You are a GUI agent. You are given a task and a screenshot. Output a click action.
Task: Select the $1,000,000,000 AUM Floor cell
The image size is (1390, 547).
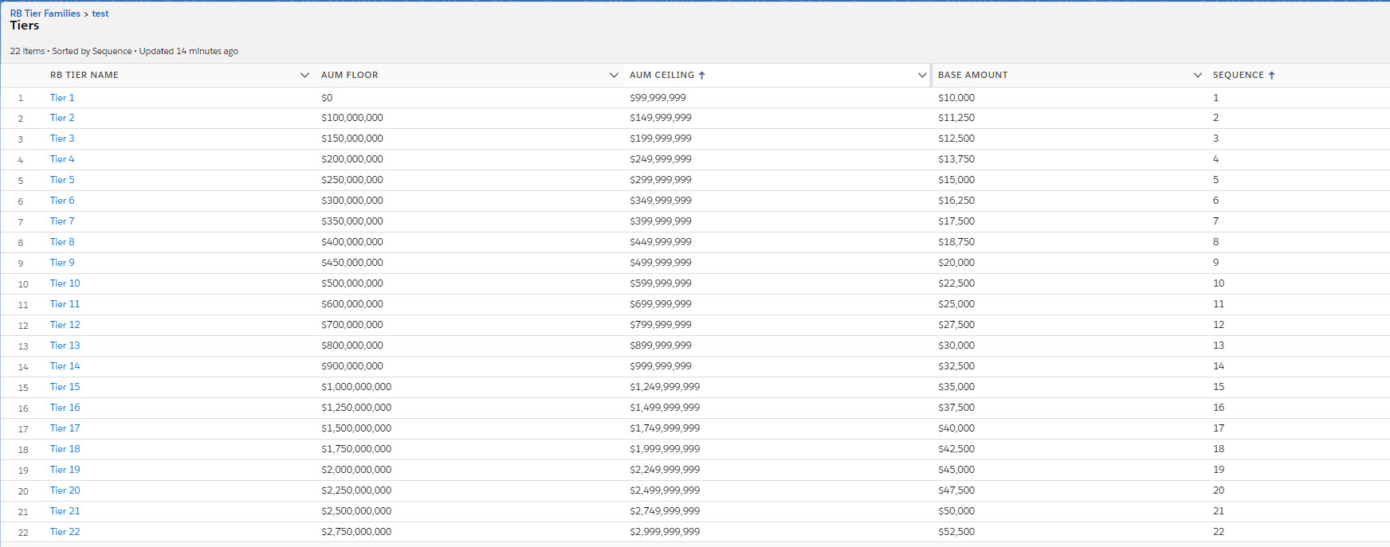[356, 387]
